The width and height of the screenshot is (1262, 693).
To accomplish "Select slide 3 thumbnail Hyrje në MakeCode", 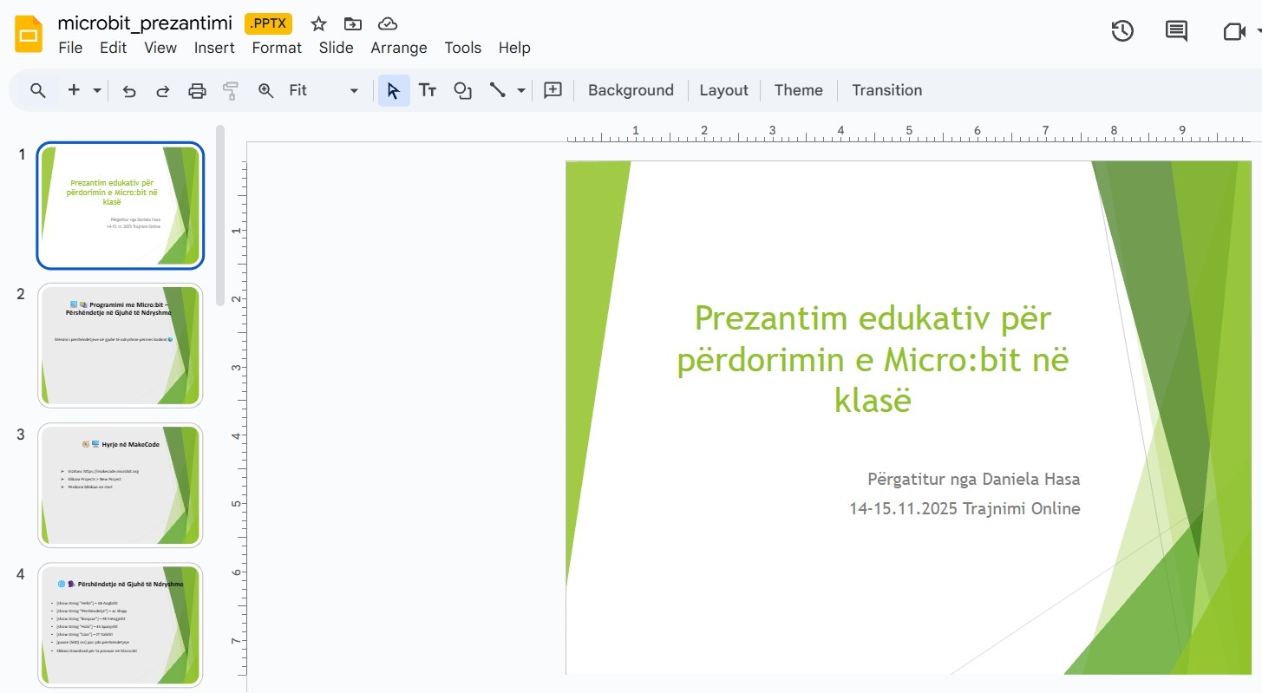I will 120,485.
